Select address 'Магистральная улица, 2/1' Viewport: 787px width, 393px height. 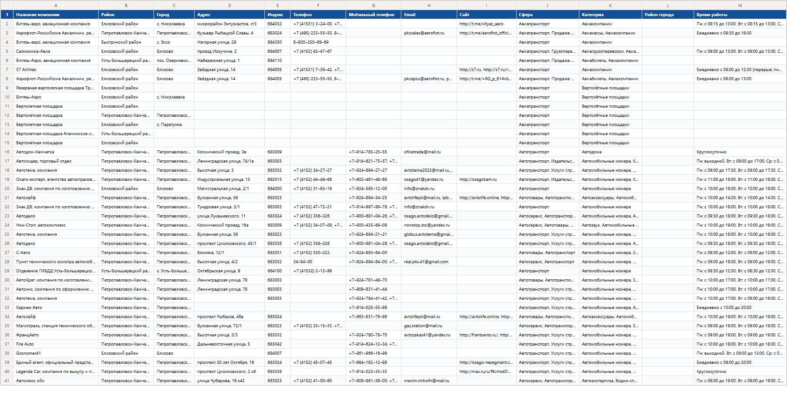pyautogui.click(x=229, y=189)
